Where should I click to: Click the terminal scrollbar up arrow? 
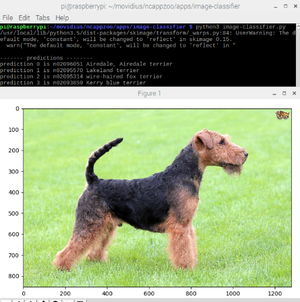click(x=298, y=26)
